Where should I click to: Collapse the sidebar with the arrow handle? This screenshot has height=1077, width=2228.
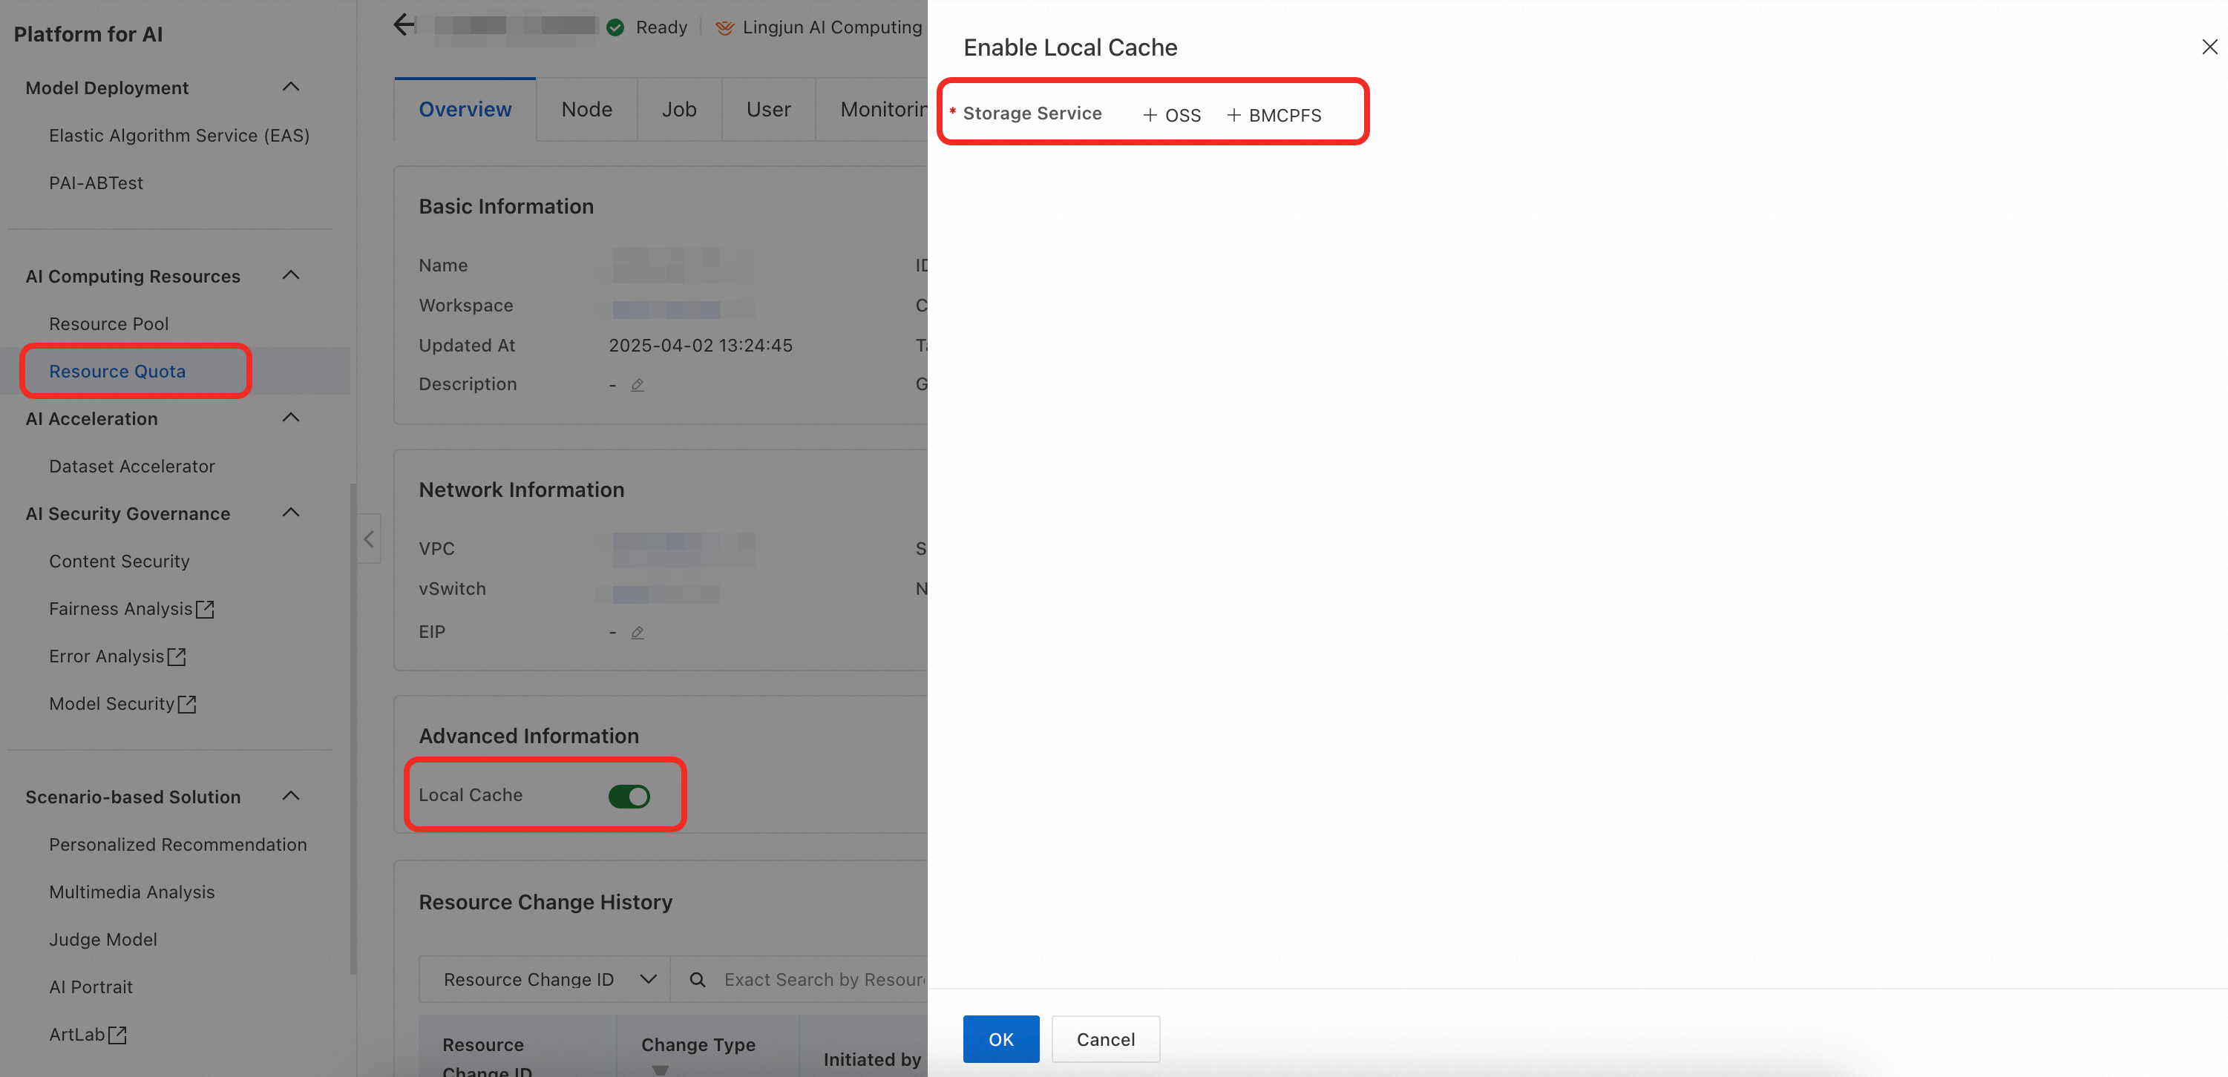coord(368,539)
